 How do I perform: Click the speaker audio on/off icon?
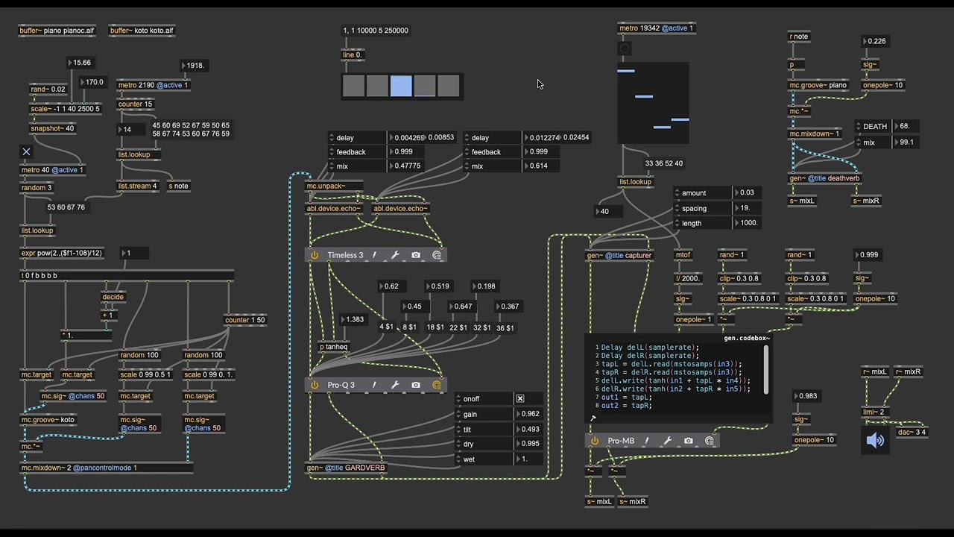pyautogui.click(x=876, y=440)
